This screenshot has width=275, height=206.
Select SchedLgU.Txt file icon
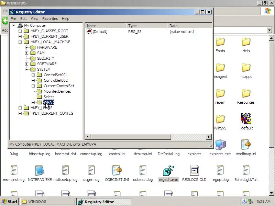pyautogui.click(x=246, y=170)
